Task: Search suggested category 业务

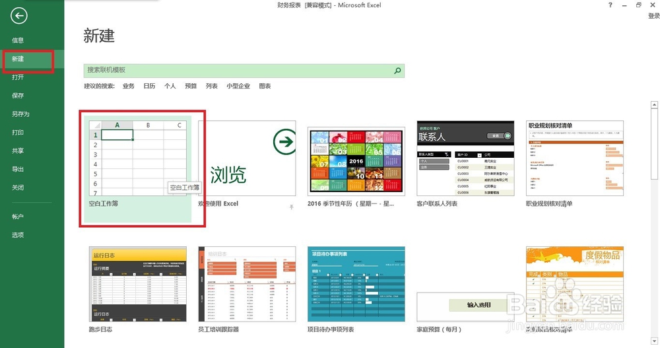Action: click(129, 86)
